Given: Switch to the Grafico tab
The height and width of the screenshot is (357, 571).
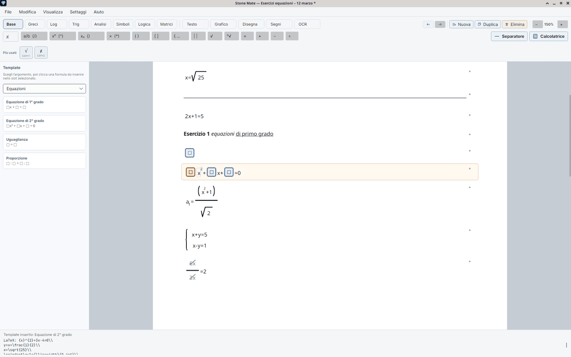Looking at the screenshot, I should pyautogui.click(x=223, y=24).
